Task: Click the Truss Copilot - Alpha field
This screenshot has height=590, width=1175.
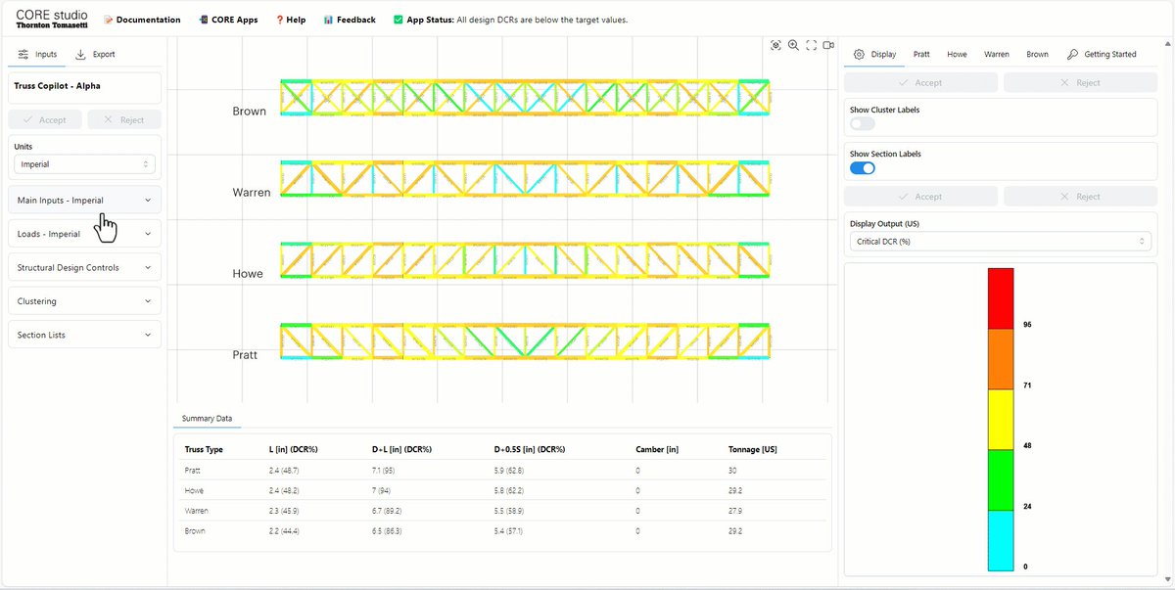Action: (x=84, y=86)
